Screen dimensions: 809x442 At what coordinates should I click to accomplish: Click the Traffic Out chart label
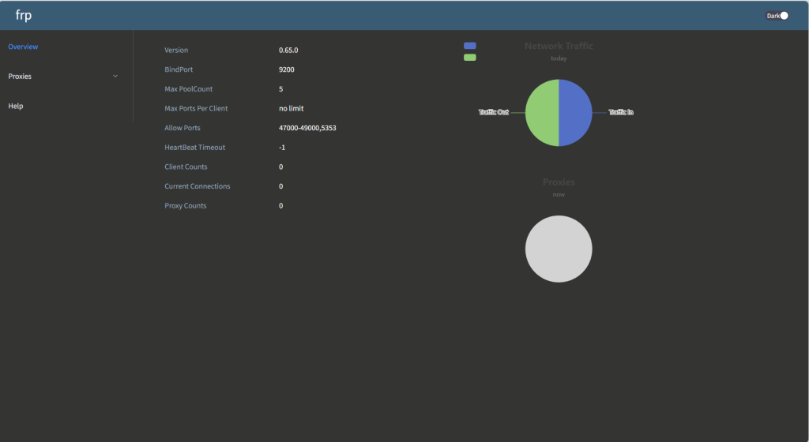[x=493, y=113]
